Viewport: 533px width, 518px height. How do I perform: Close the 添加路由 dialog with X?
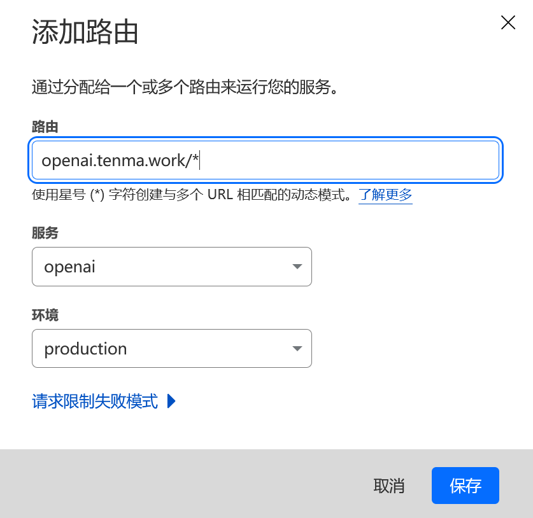click(508, 23)
